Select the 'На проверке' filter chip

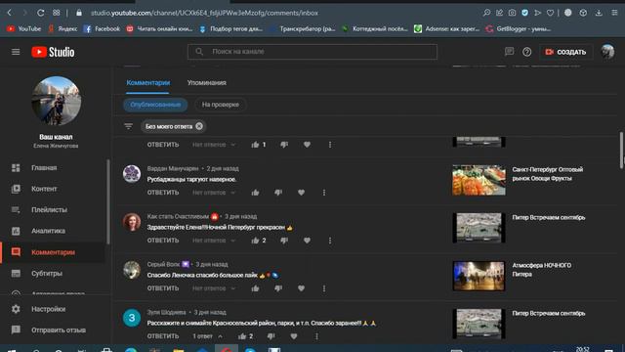221,105
